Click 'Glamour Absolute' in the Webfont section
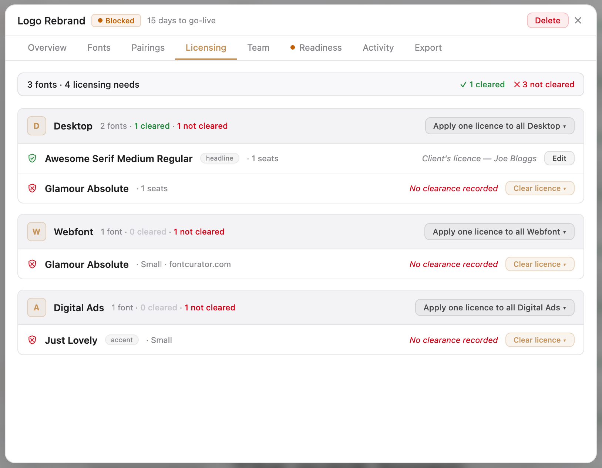 [x=87, y=264]
